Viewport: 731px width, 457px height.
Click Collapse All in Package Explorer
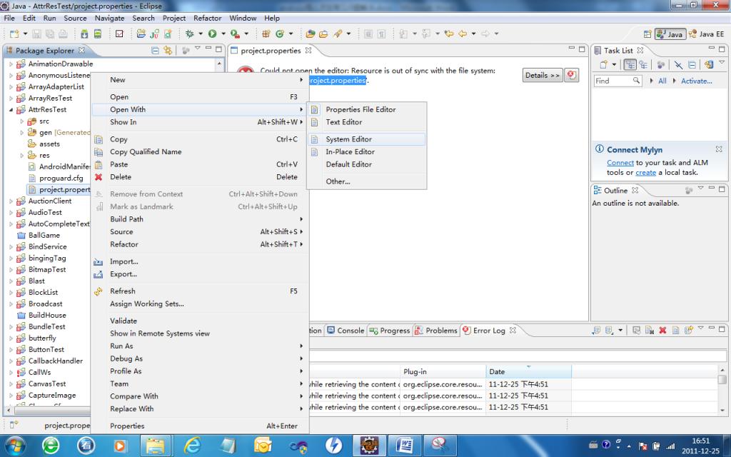coord(155,51)
